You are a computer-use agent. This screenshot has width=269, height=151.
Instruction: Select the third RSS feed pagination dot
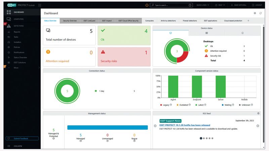click(x=206, y=138)
